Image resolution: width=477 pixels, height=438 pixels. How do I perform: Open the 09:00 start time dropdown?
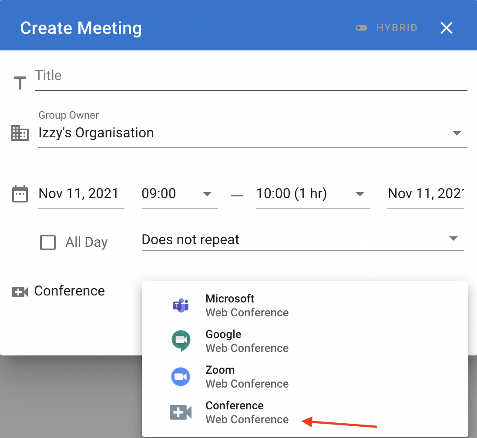pyautogui.click(x=179, y=194)
